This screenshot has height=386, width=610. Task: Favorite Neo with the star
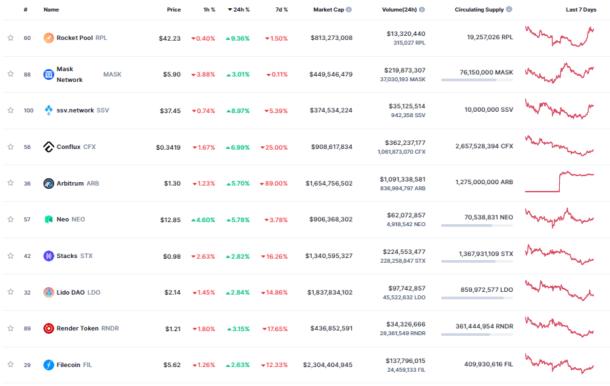10,219
